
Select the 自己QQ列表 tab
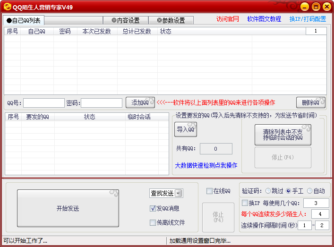(24, 20)
